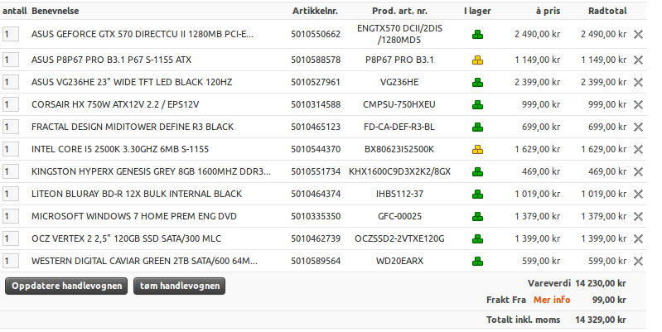Viewport: 662px width, 332px height.
Task: Click shipping amount 99,00 kr
Action: click(x=609, y=300)
